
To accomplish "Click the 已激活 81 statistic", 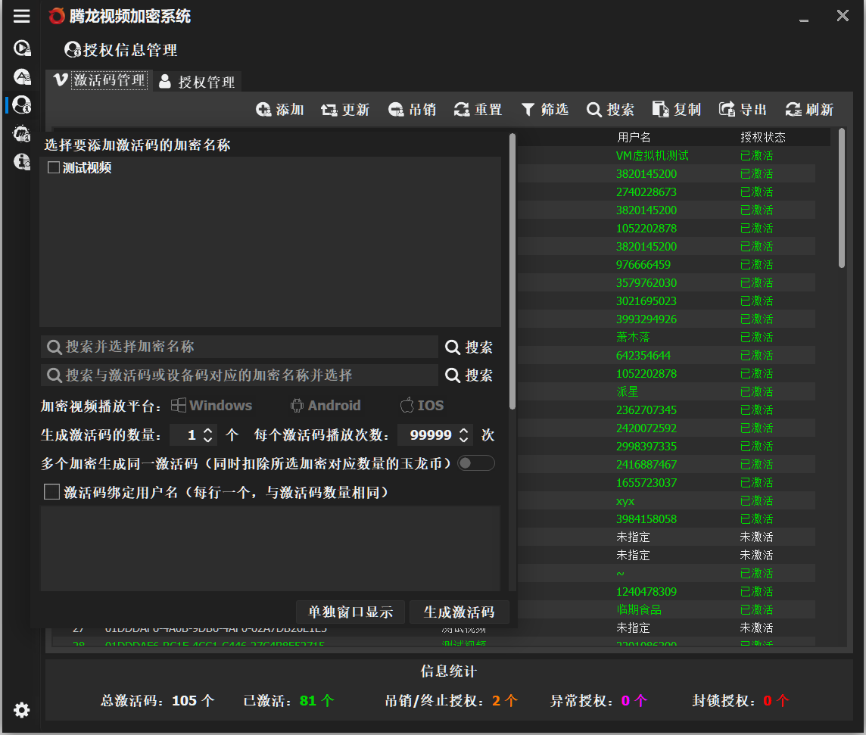I will [x=289, y=701].
